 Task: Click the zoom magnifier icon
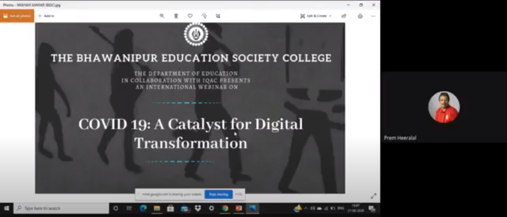(x=162, y=16)
